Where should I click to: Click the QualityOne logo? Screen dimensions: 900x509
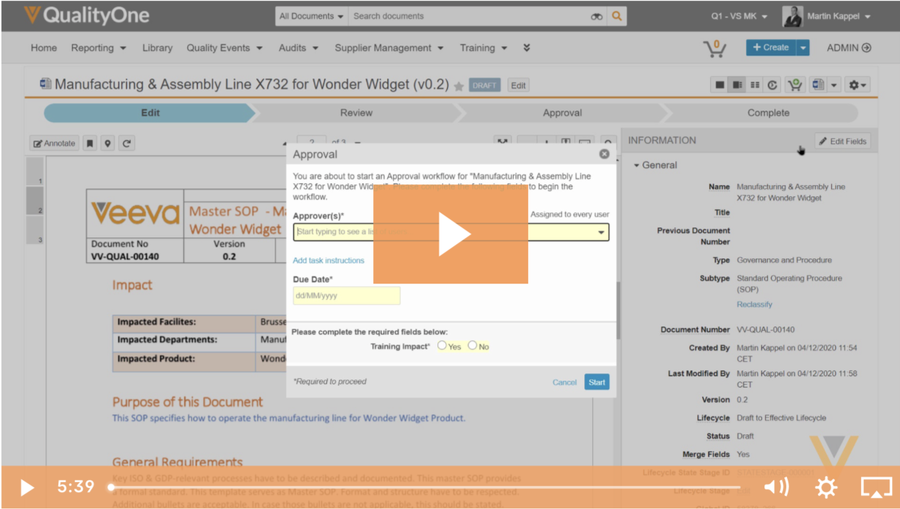[x=87, y=16]
